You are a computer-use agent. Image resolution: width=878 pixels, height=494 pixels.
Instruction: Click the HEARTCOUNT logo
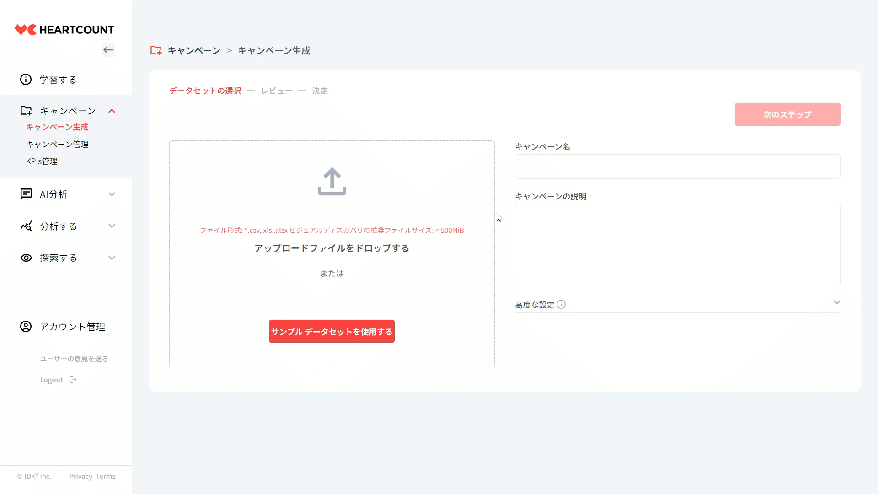coord(64,30)
